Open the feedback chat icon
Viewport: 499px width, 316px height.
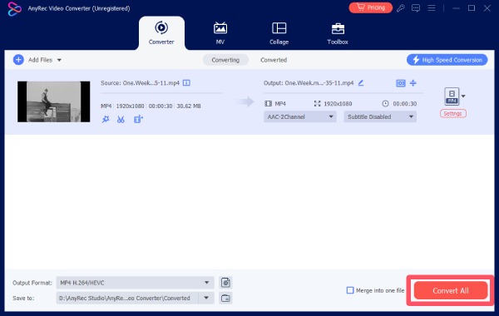[x=416, y=8]
